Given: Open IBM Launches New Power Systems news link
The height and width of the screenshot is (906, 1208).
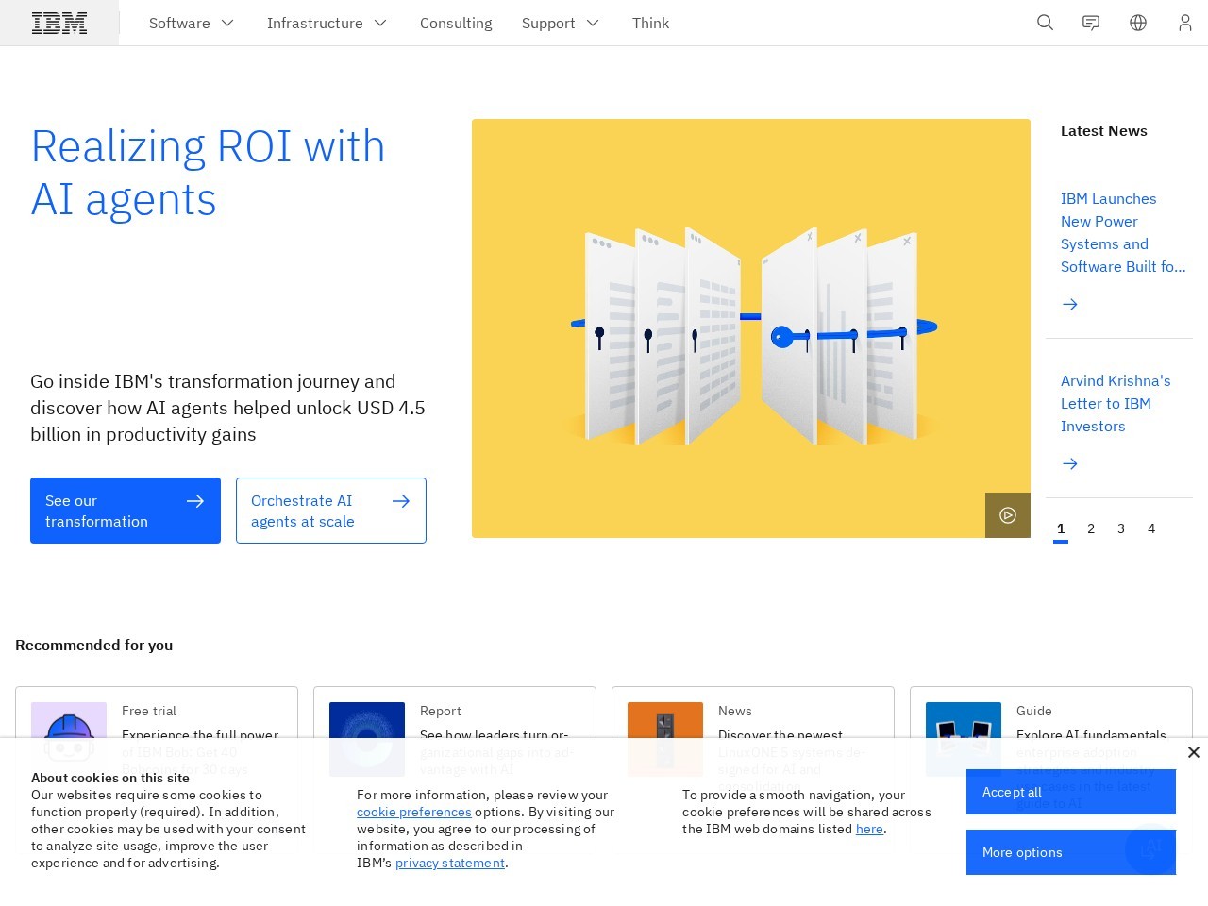Looking at the screenshot, I should (1123, 232).
